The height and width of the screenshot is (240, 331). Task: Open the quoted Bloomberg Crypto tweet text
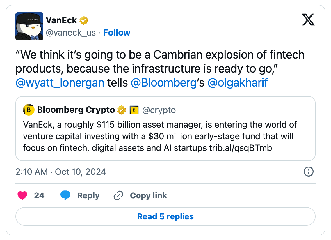tap(160, 136)
